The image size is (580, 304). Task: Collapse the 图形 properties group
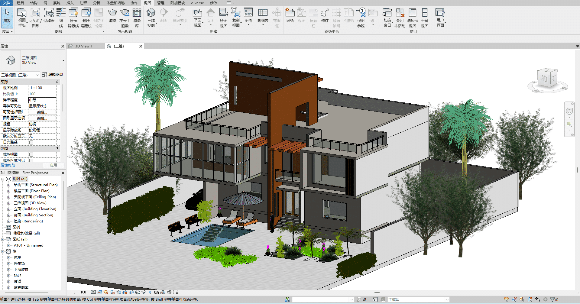pos(57,82)
